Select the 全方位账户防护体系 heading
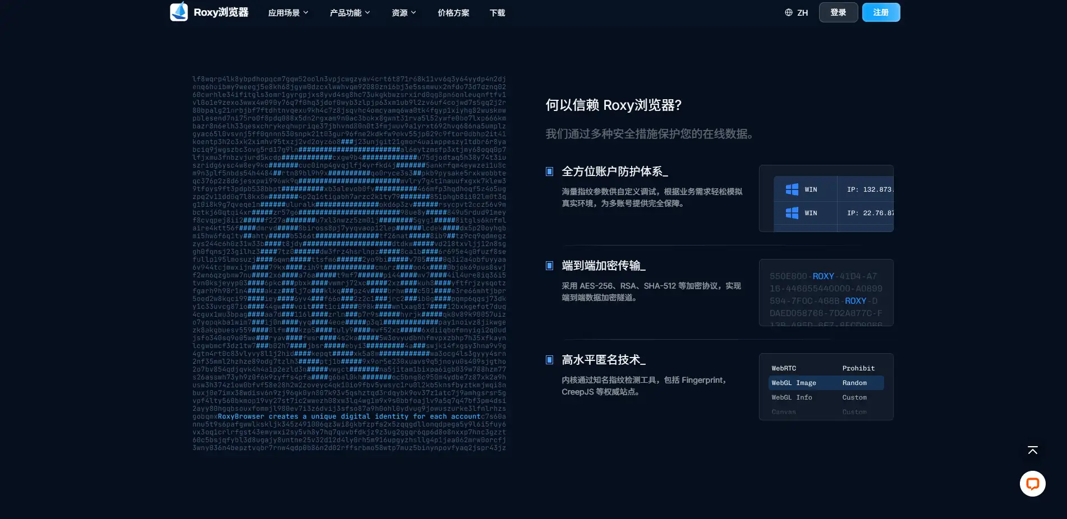Image resolution: width=1067 pixels, height=519 pixels. click(615, 172)
